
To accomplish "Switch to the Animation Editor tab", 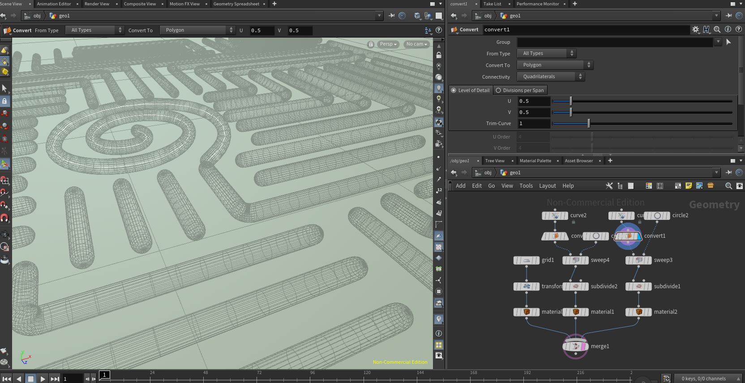I will click(54, 4).
